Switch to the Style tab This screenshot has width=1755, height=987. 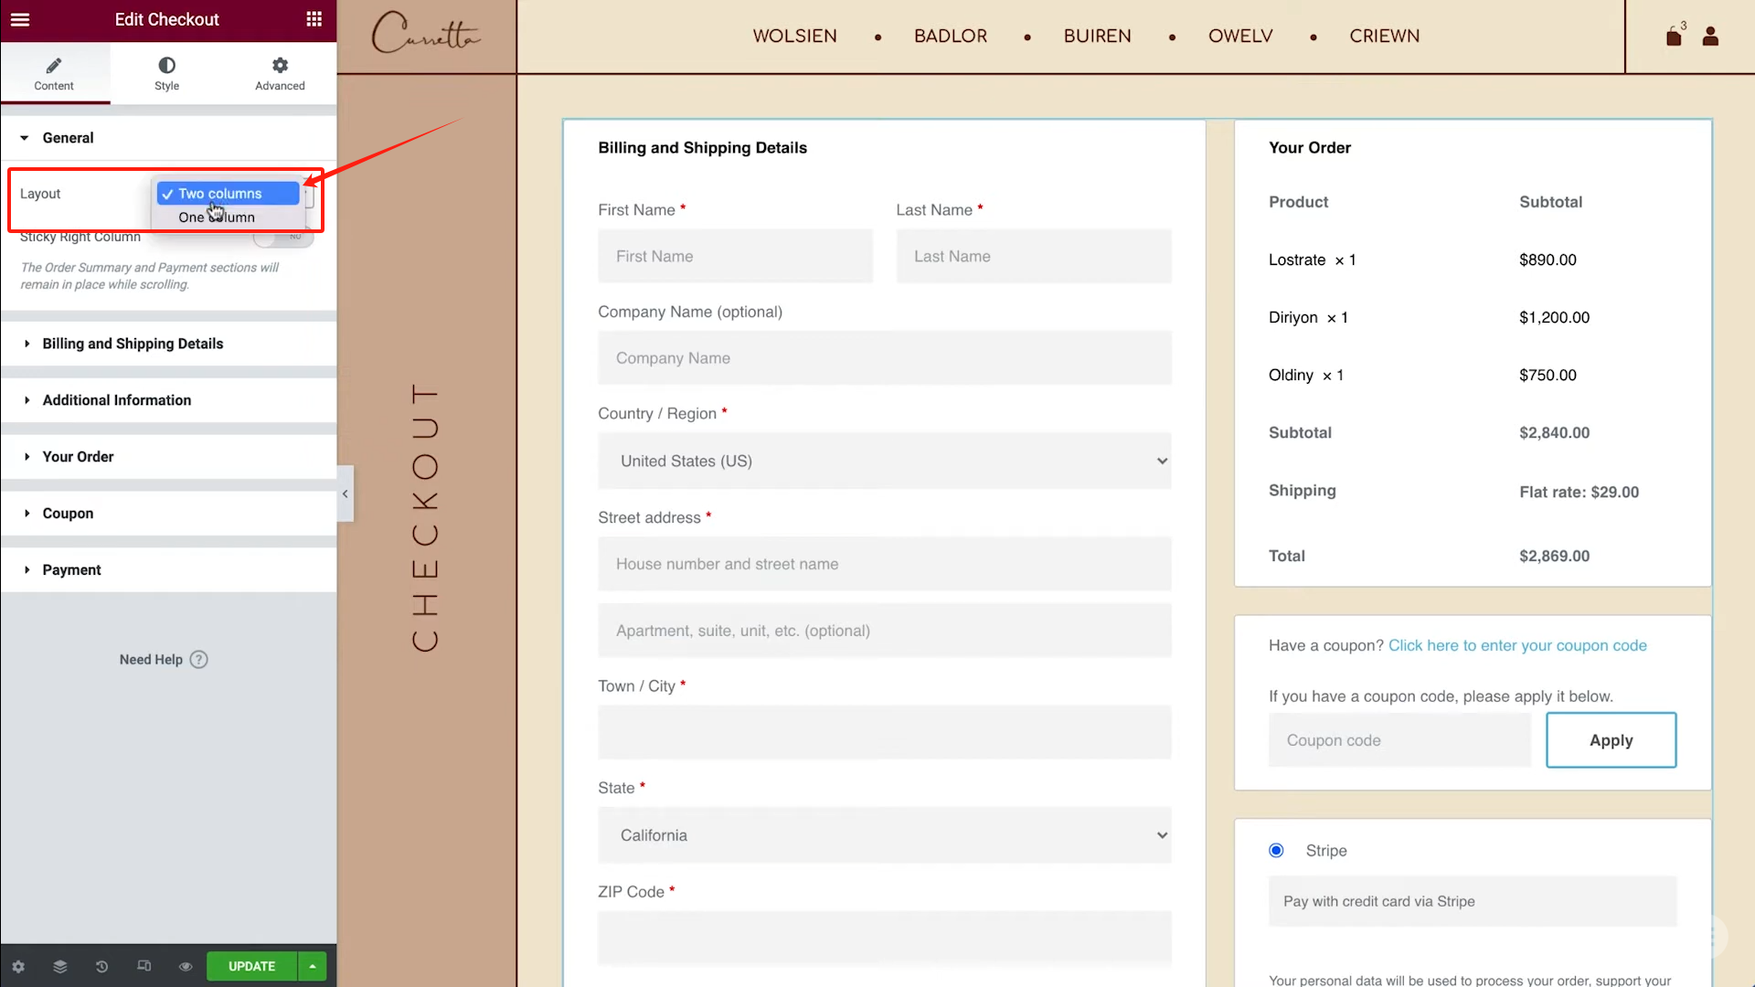coord(166,73)
